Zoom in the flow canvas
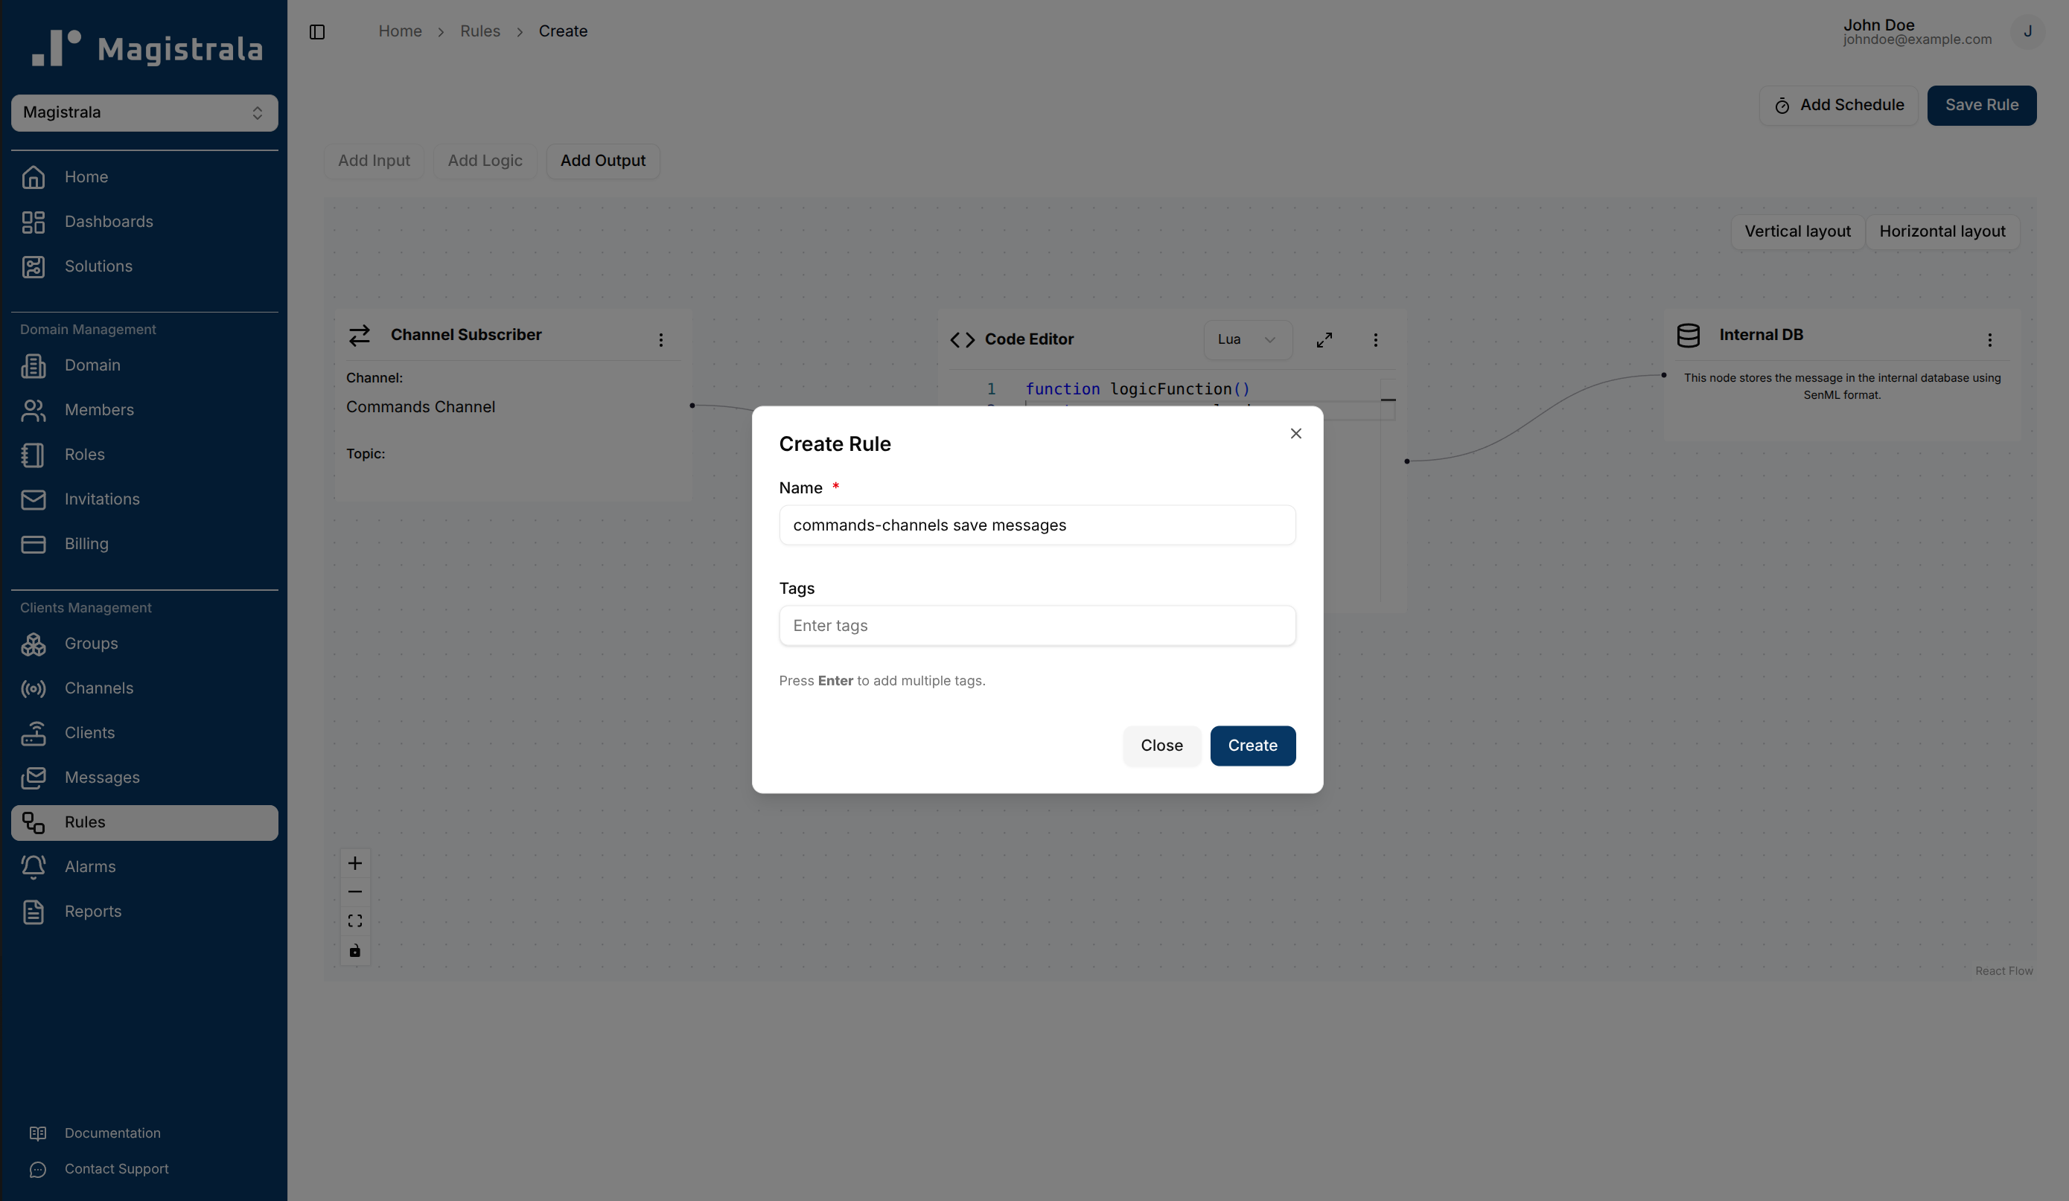2069x1201 pixels. [354, 863]
